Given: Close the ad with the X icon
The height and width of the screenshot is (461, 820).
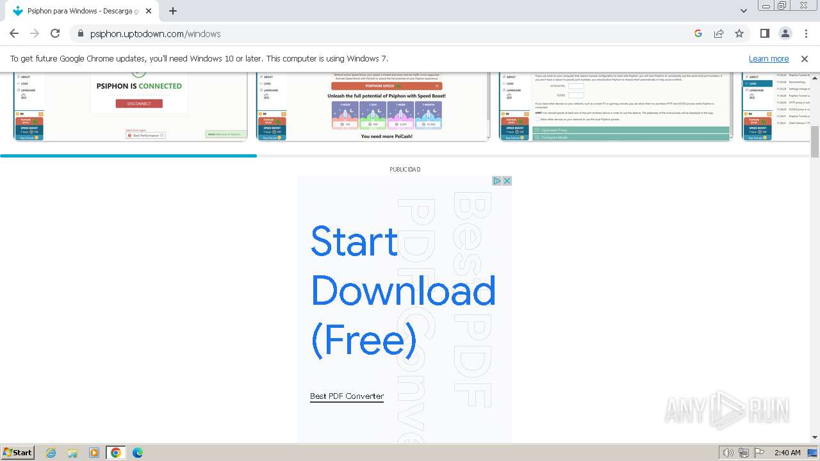Looking at the screenshot, I should [507, 181].
